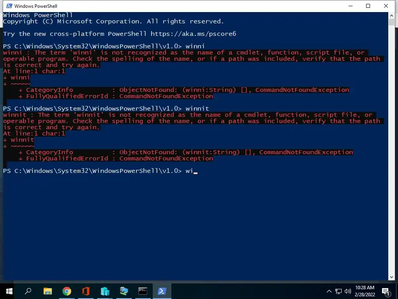Viewport: 398px width, 299px height.
Task: Click the Windows PowerShell title text
Action: point(36,6)
